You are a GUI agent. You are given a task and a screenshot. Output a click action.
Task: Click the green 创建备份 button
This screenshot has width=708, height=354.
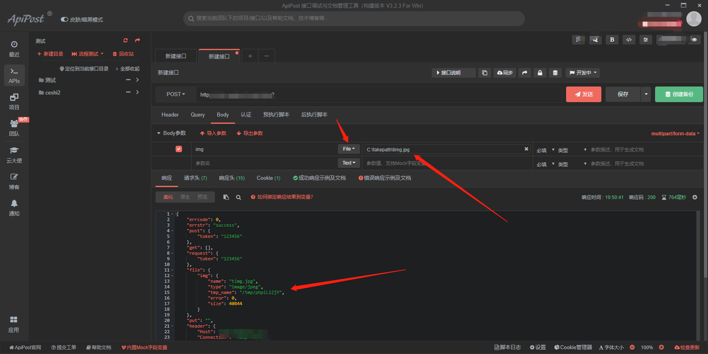(x=679, y=94)
